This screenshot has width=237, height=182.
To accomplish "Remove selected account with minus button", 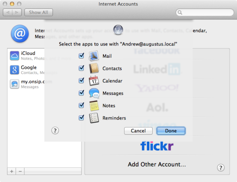I will (20, 171).
